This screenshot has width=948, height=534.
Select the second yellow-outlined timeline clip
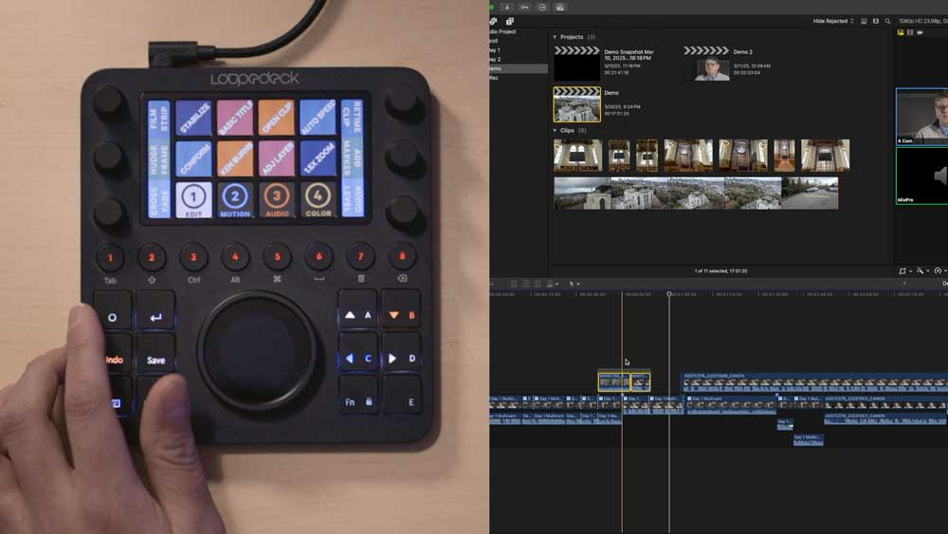(x=640, y=381)
